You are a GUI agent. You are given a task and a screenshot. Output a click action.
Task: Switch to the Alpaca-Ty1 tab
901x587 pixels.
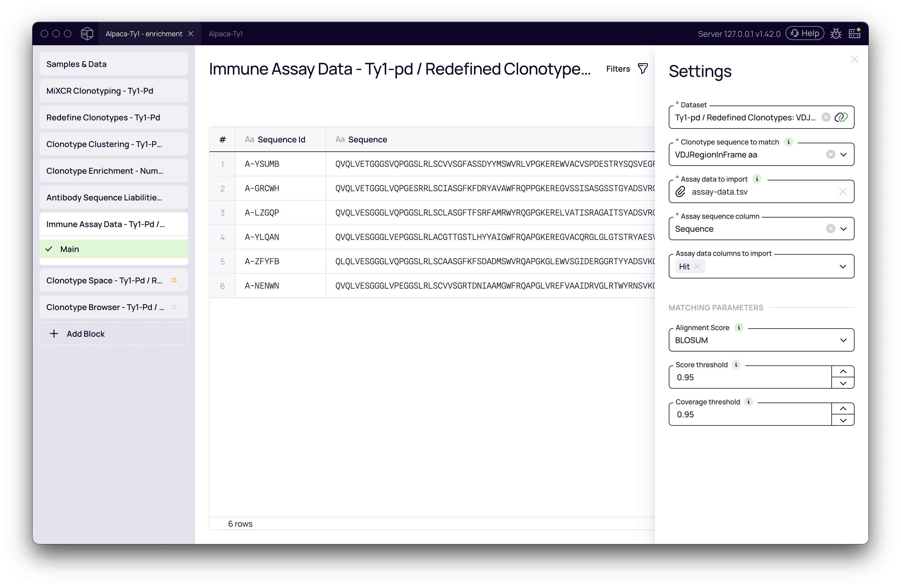pyautogui.click(x=226, y=34)
